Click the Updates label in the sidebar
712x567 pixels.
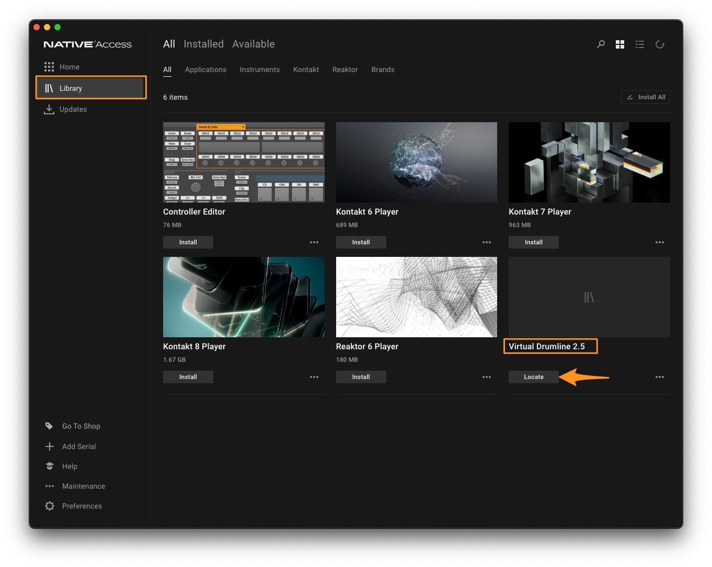(73, 109)
